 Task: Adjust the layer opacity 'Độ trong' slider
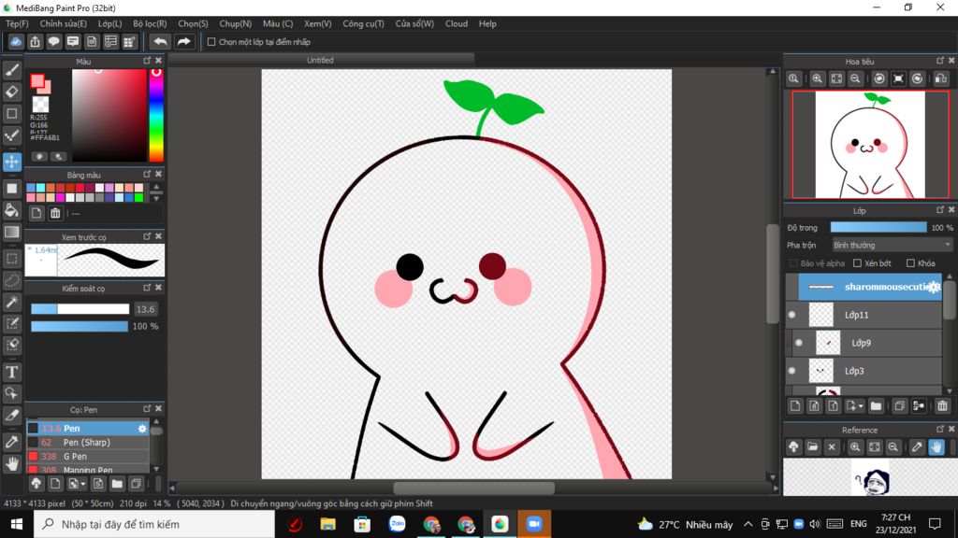(x=878, y=228)
